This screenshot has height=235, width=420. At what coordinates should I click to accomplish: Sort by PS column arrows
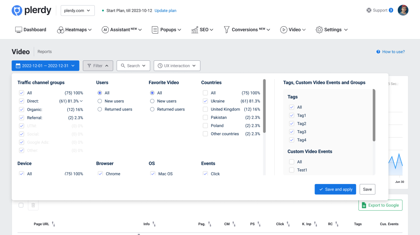pos(259,224)
